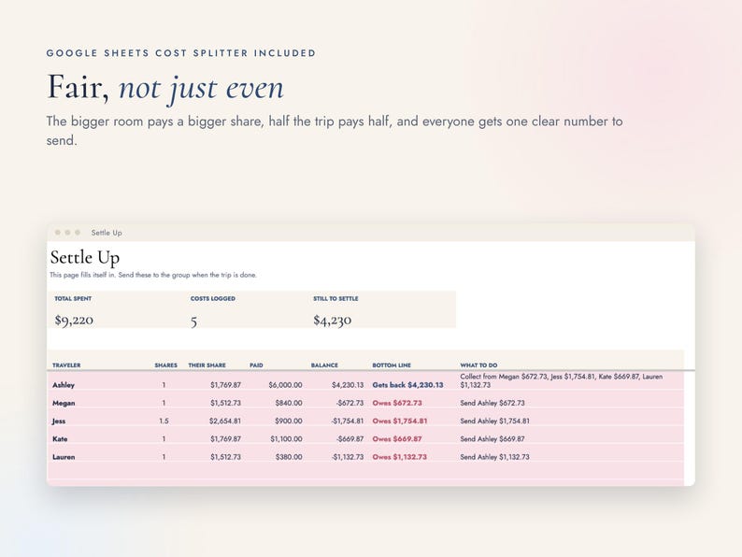Click Megan's paid amount $840.00
This screenshot has width=742, height=557.
tap(288, 403)
